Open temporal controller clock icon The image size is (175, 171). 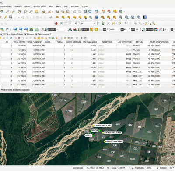[80, 11]
